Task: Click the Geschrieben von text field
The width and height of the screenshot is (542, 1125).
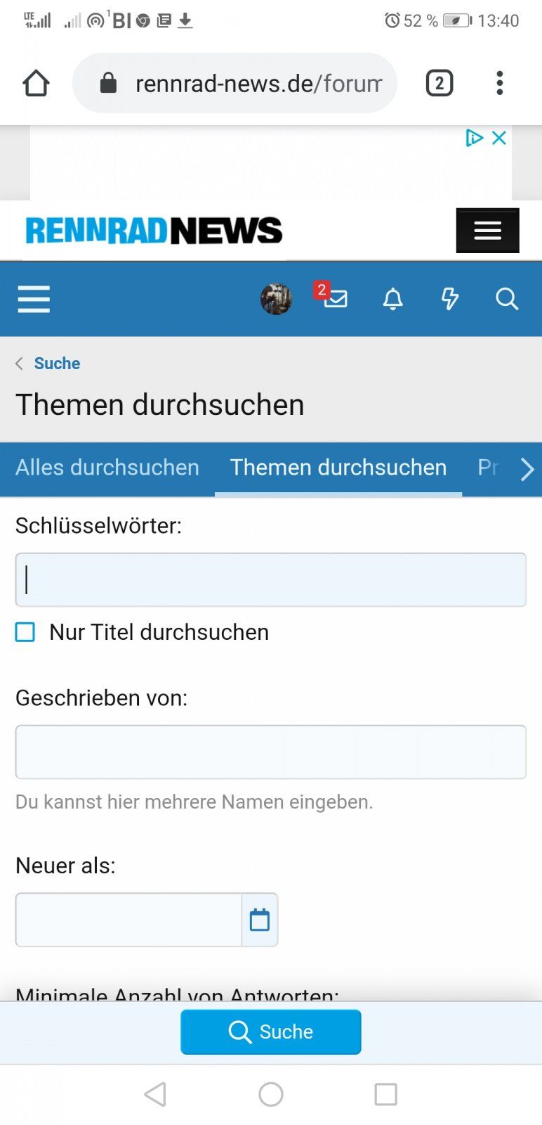Action: tap(270, 752)
